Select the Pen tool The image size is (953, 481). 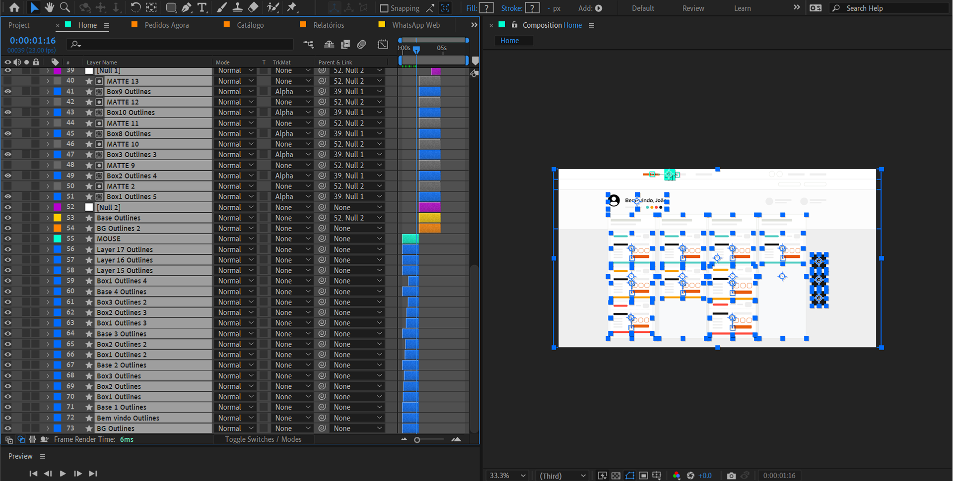coord(187,7)
